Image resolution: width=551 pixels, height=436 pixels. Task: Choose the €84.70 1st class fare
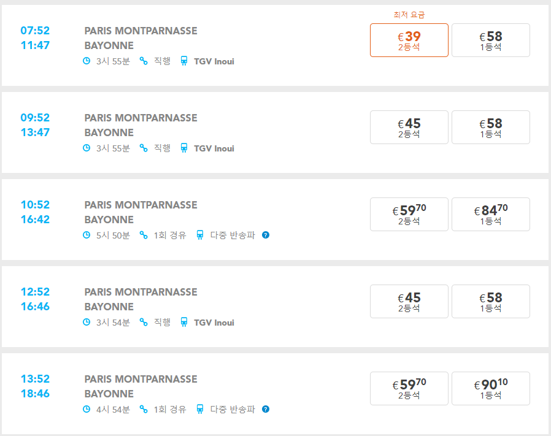click(x=490, y=214)
